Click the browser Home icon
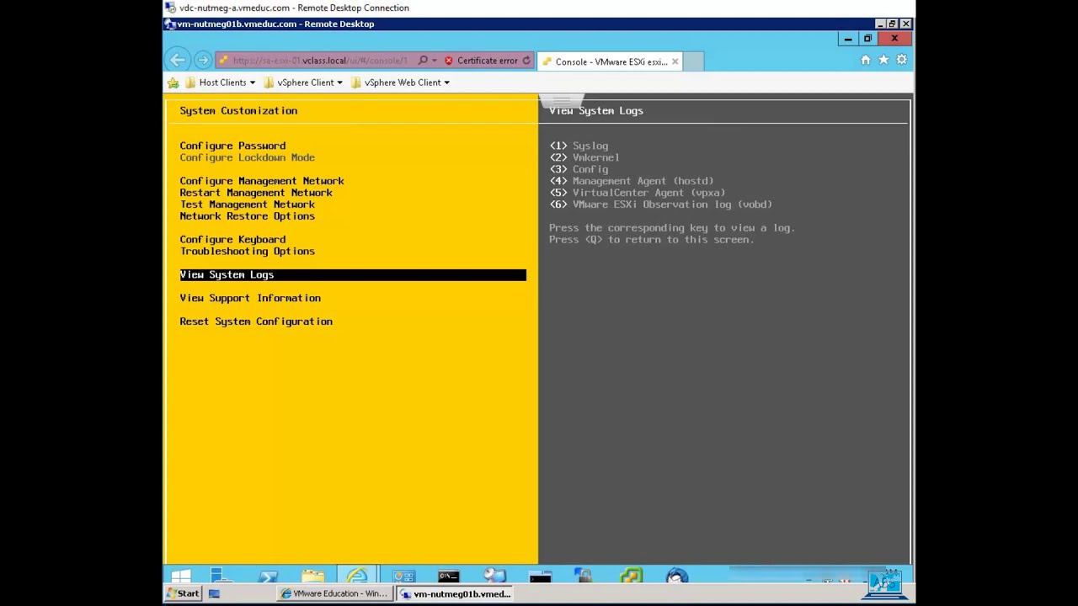 click(866, 60)
